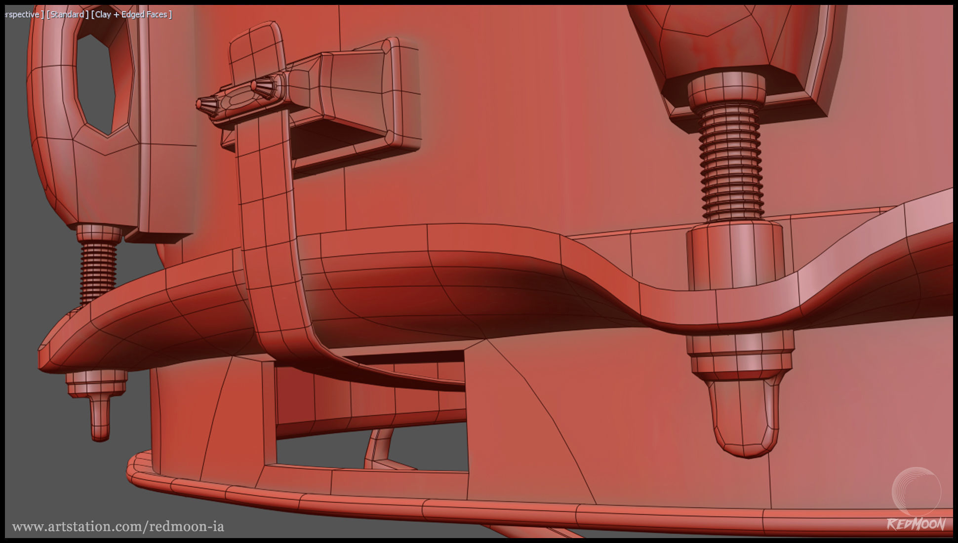Select the small bolt tip at left bottom

pos(100,417)
